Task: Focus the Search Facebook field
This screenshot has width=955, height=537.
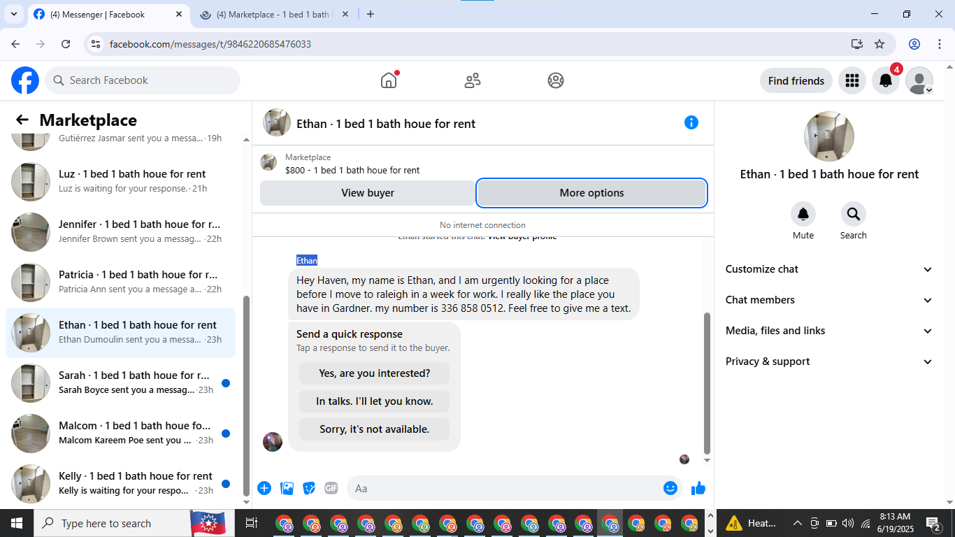Action: click(143, 80)
